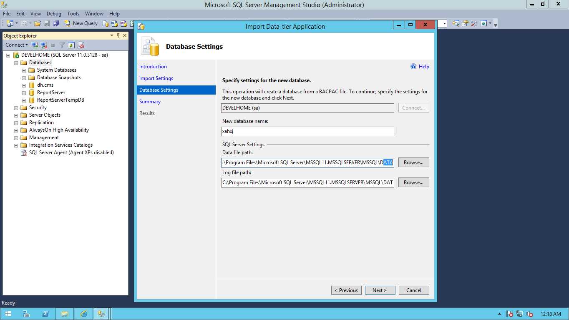Open the New Project icon dropdown arrow

[17, 23]
